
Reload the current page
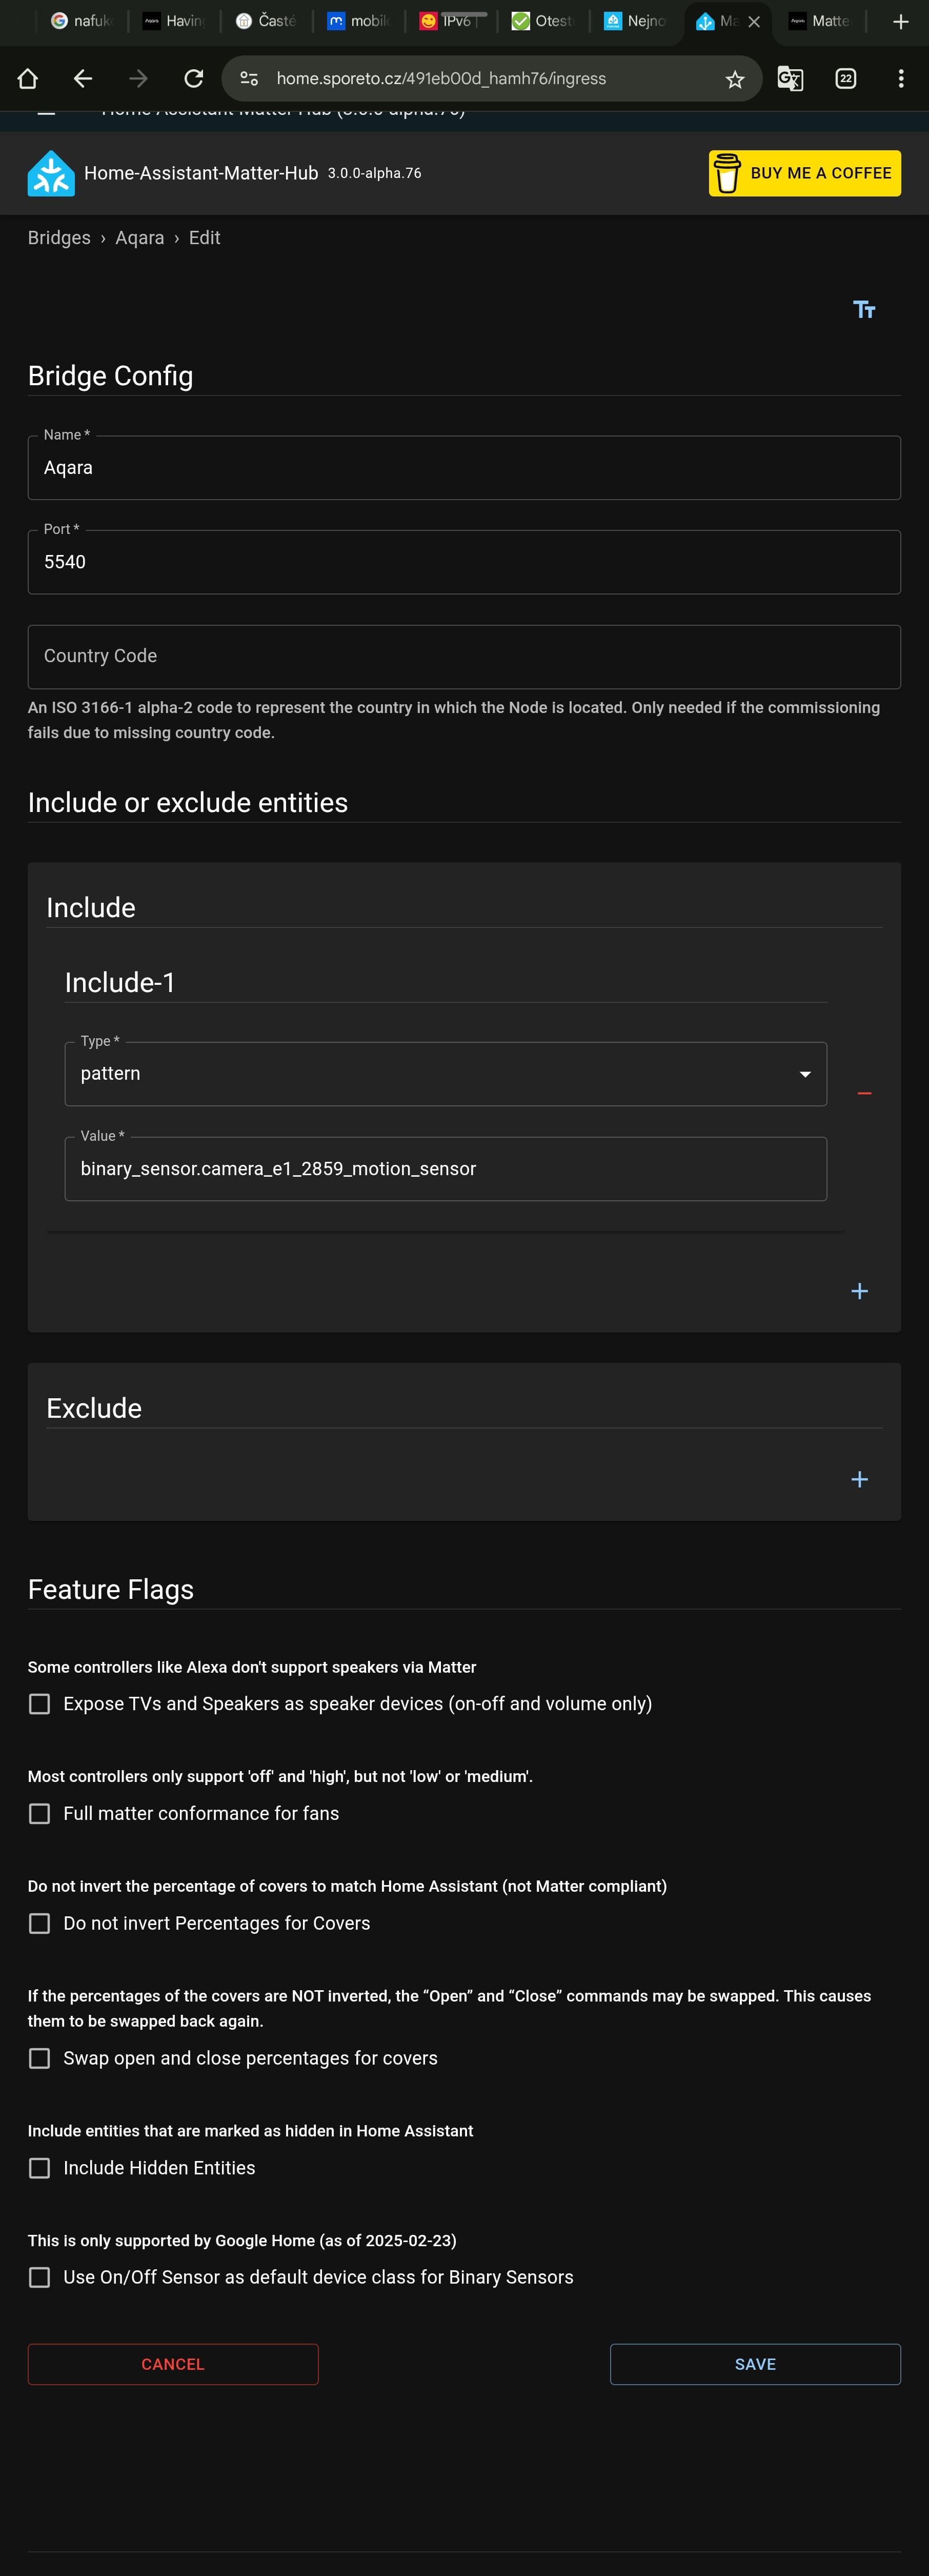(x=194, y=78)
